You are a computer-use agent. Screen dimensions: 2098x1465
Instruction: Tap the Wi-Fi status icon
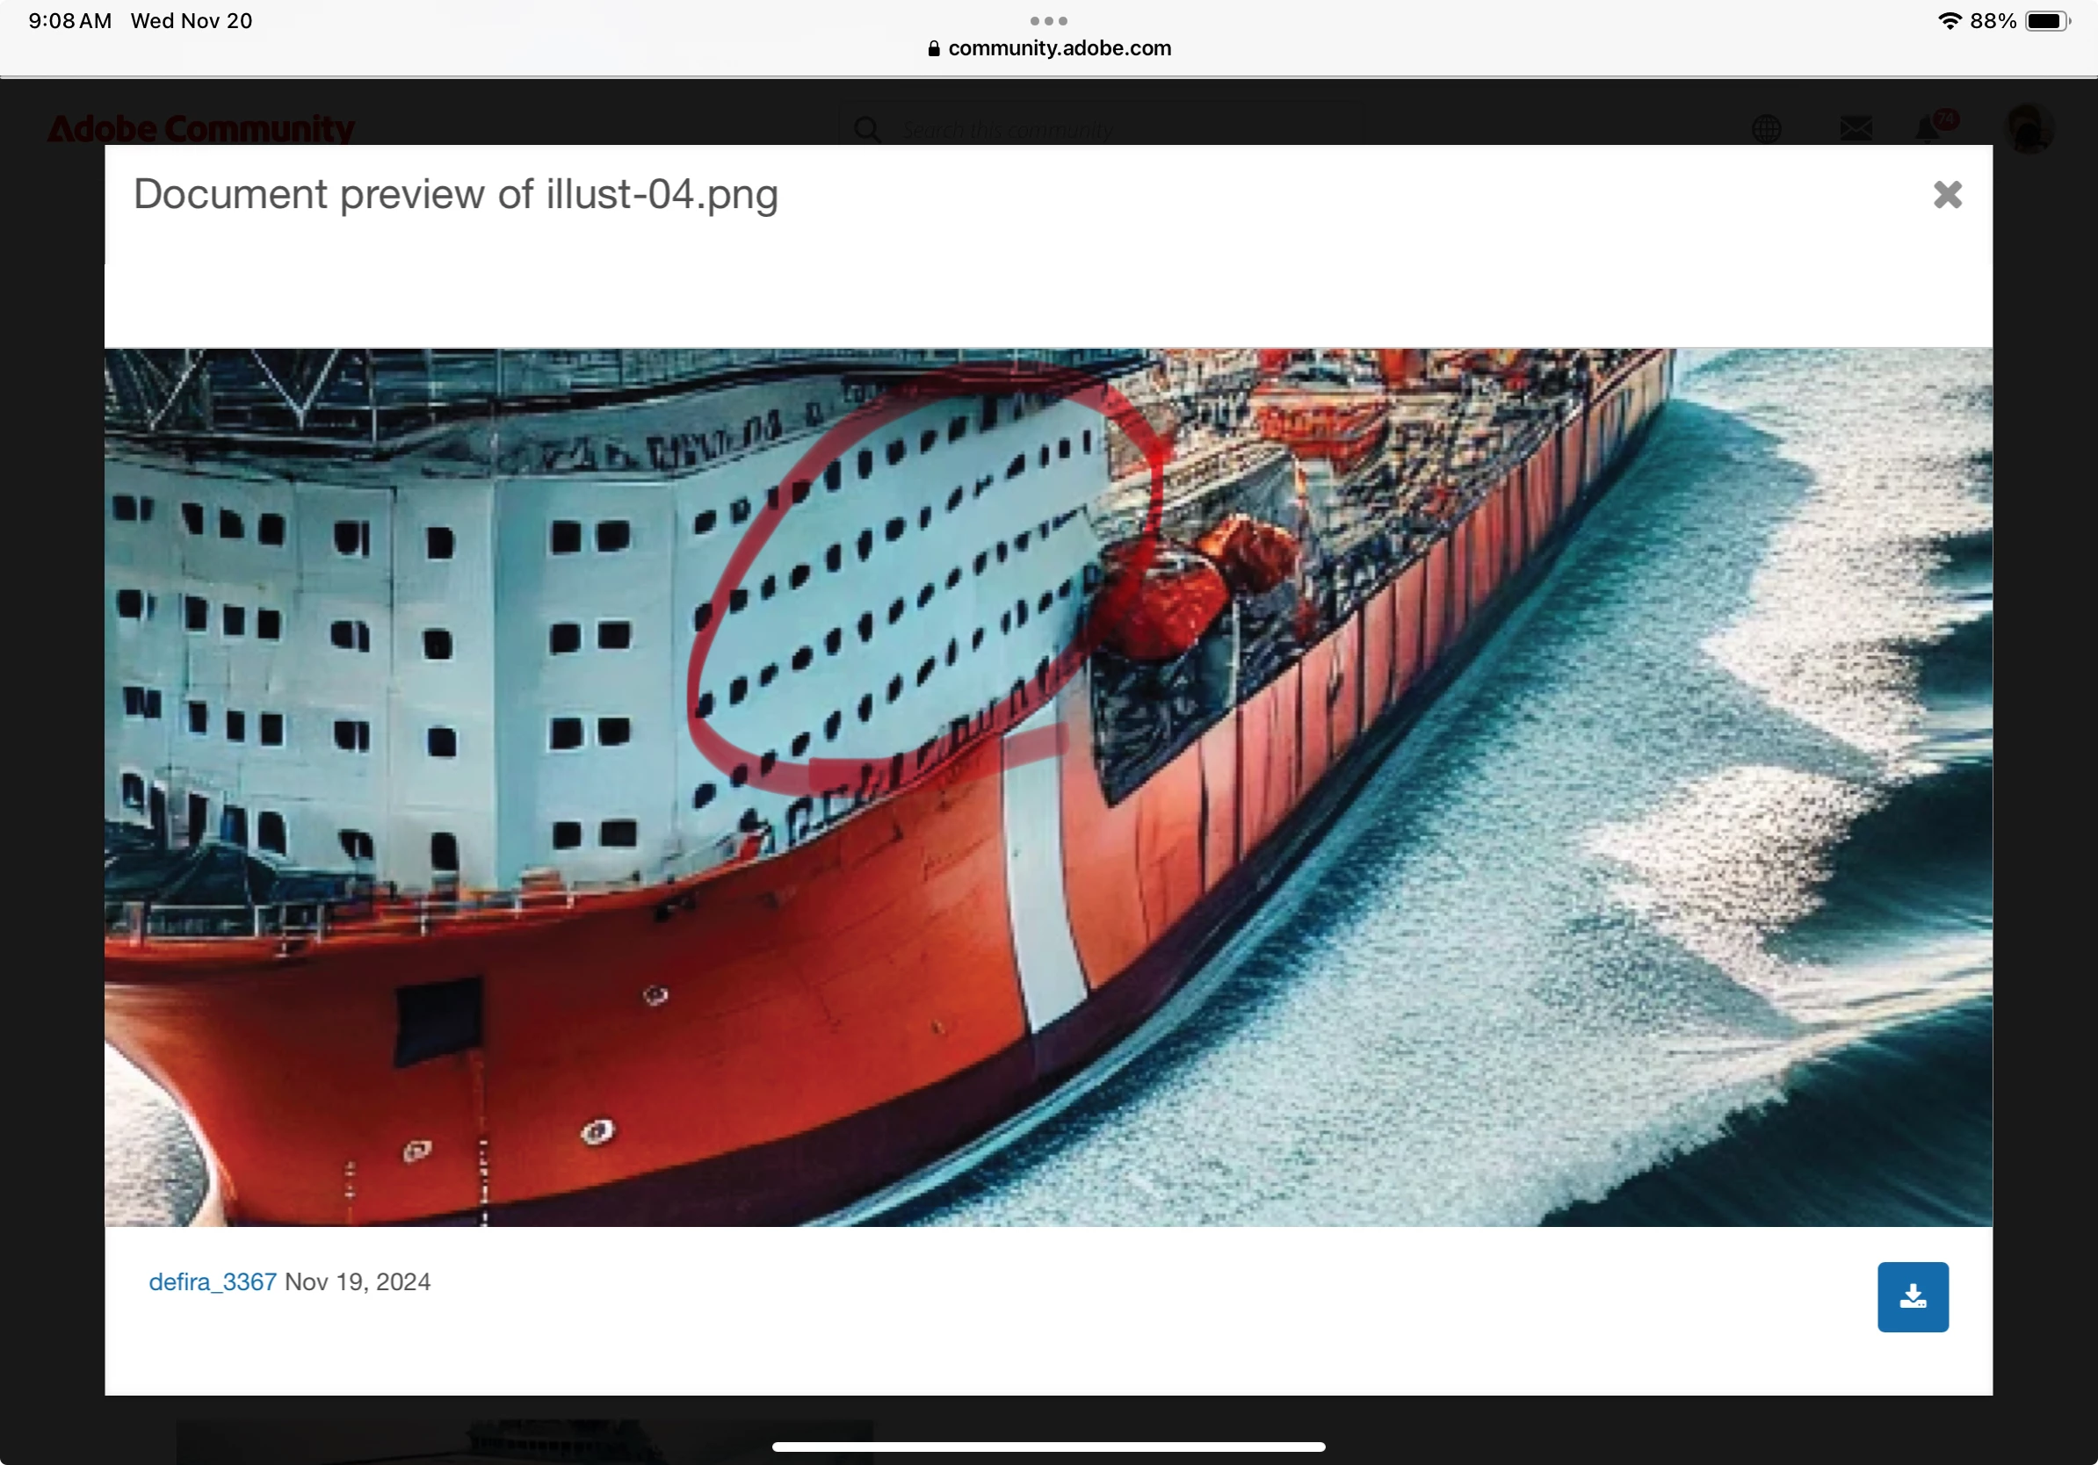tap(1949, 21)
